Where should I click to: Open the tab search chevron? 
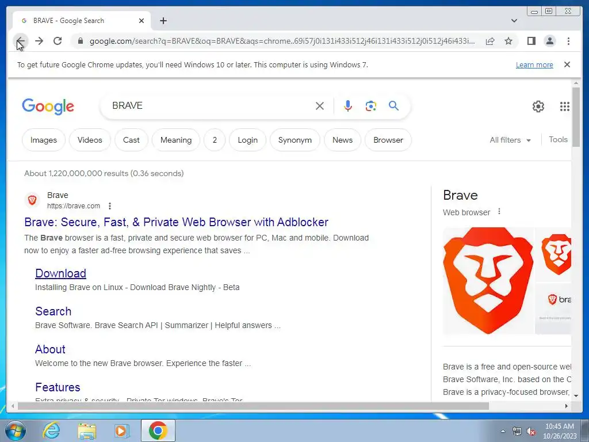tap(514, 21)
